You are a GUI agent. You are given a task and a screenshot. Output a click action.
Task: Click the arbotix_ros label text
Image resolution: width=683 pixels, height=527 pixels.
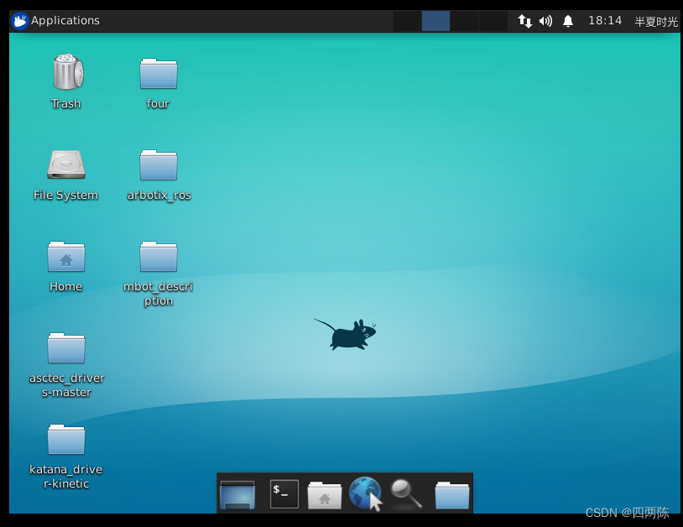[159, 196]
